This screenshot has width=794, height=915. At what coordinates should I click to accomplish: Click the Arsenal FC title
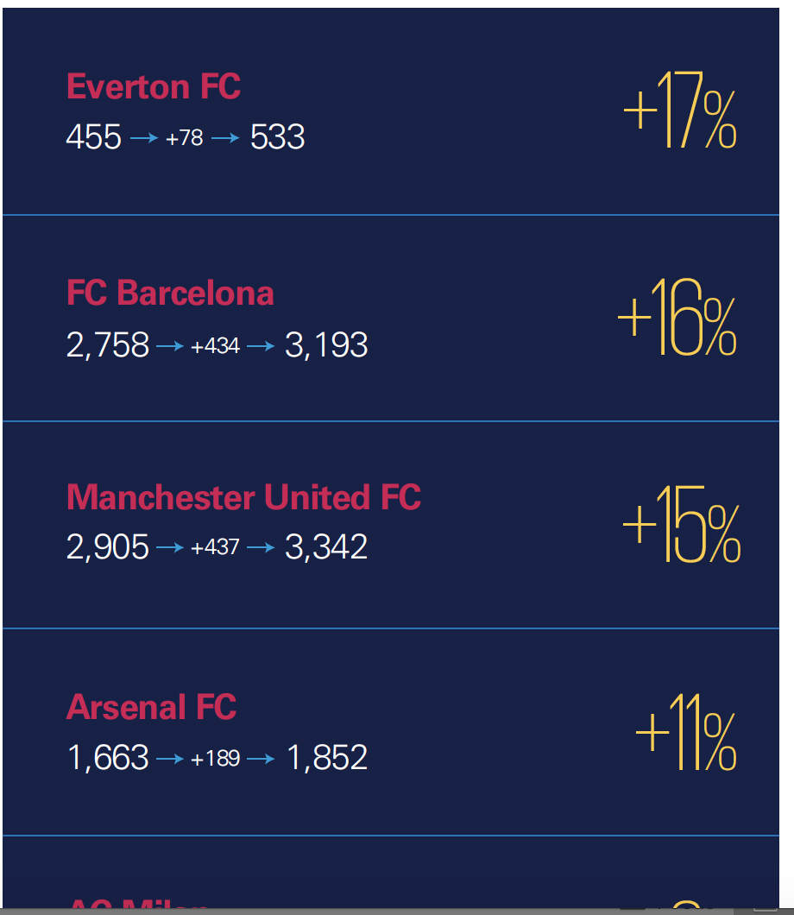click(x=151, y=707)
